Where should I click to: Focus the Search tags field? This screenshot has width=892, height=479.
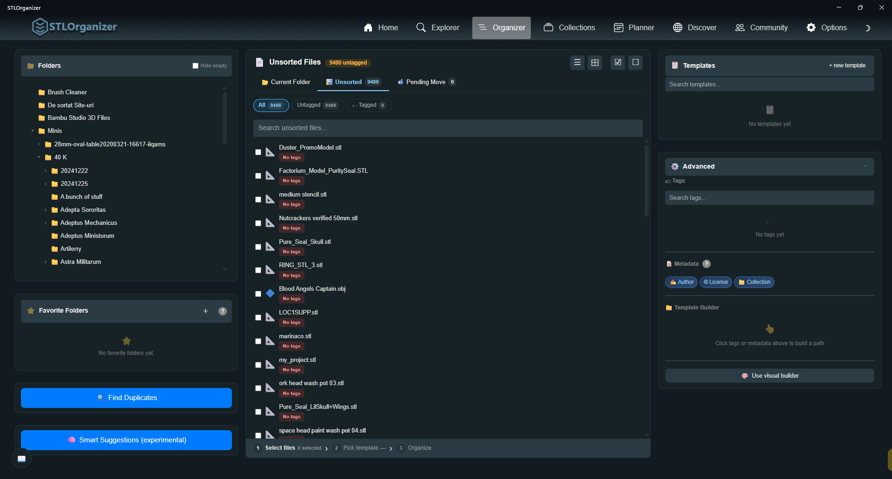(x=770, y=198)
